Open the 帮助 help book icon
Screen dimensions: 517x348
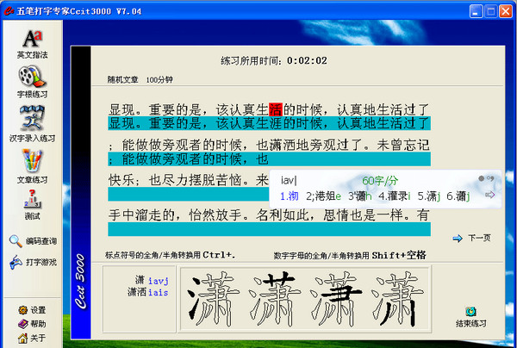[x=22, y=324]
